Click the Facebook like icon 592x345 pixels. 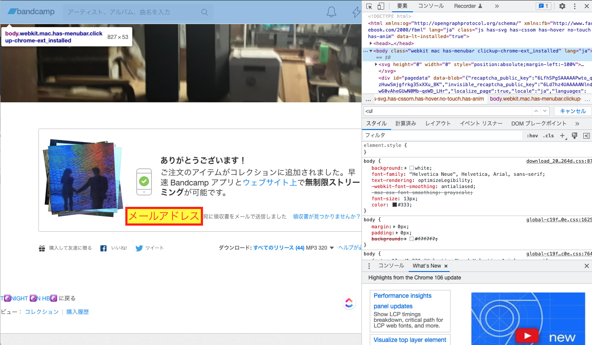[103, 248]
